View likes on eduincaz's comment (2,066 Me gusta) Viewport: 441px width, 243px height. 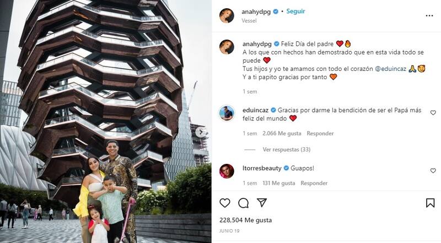click(x=282, y=134)
